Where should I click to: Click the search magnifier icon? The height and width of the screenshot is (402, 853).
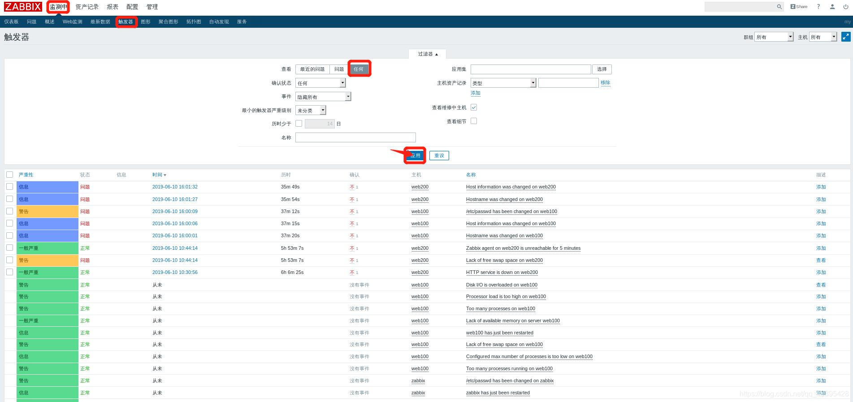click(779, 7)
